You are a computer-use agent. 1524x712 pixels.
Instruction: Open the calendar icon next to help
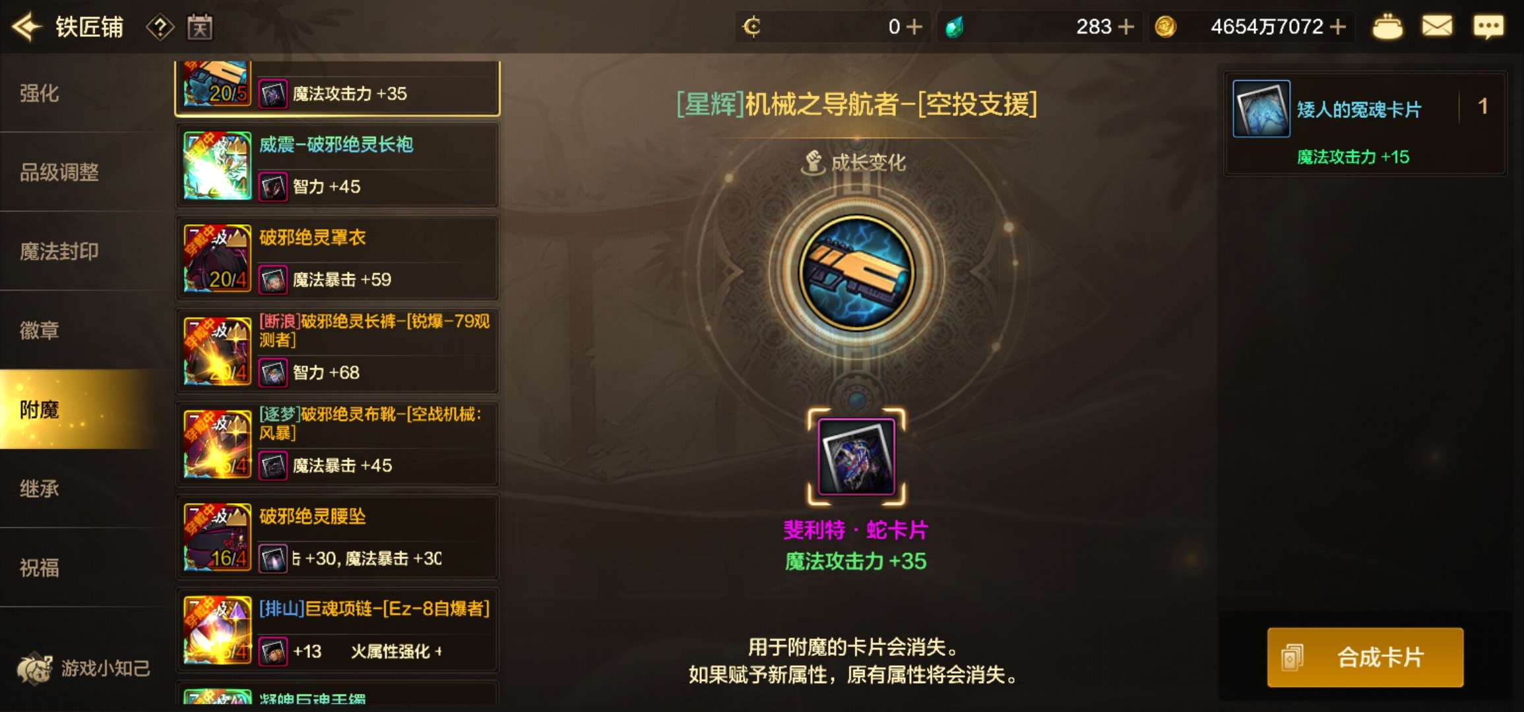[x=200, y=27]
